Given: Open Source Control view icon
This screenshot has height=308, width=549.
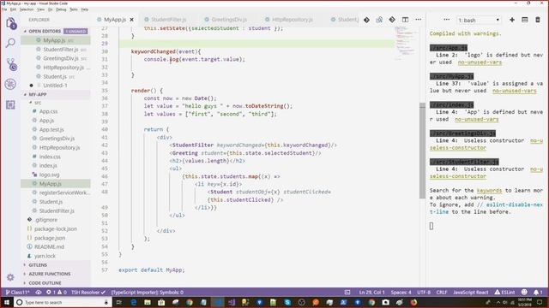Looking at the screenshot, I should [11, 64].
